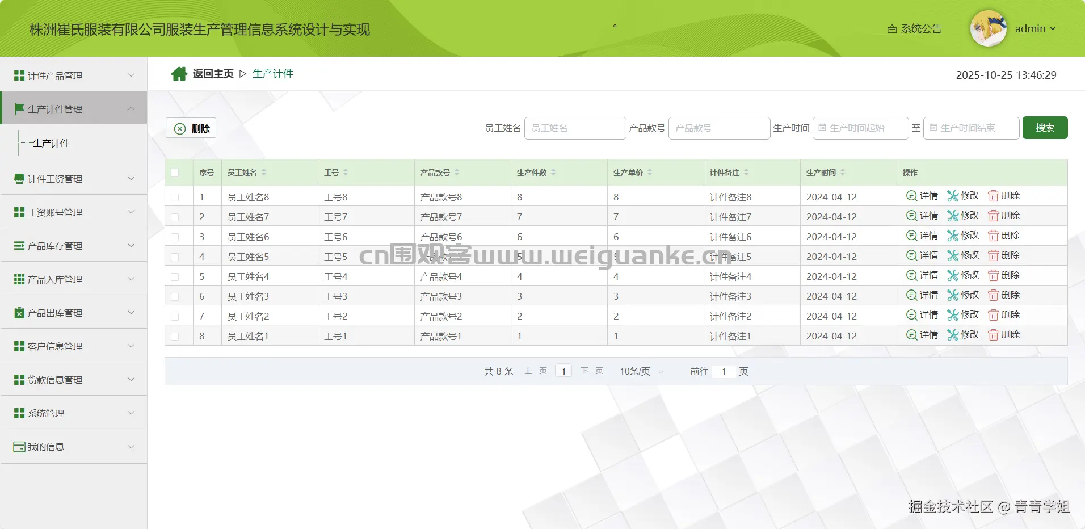Click the green 搜索 button

pyautogui.click(x=1045, y=128)
